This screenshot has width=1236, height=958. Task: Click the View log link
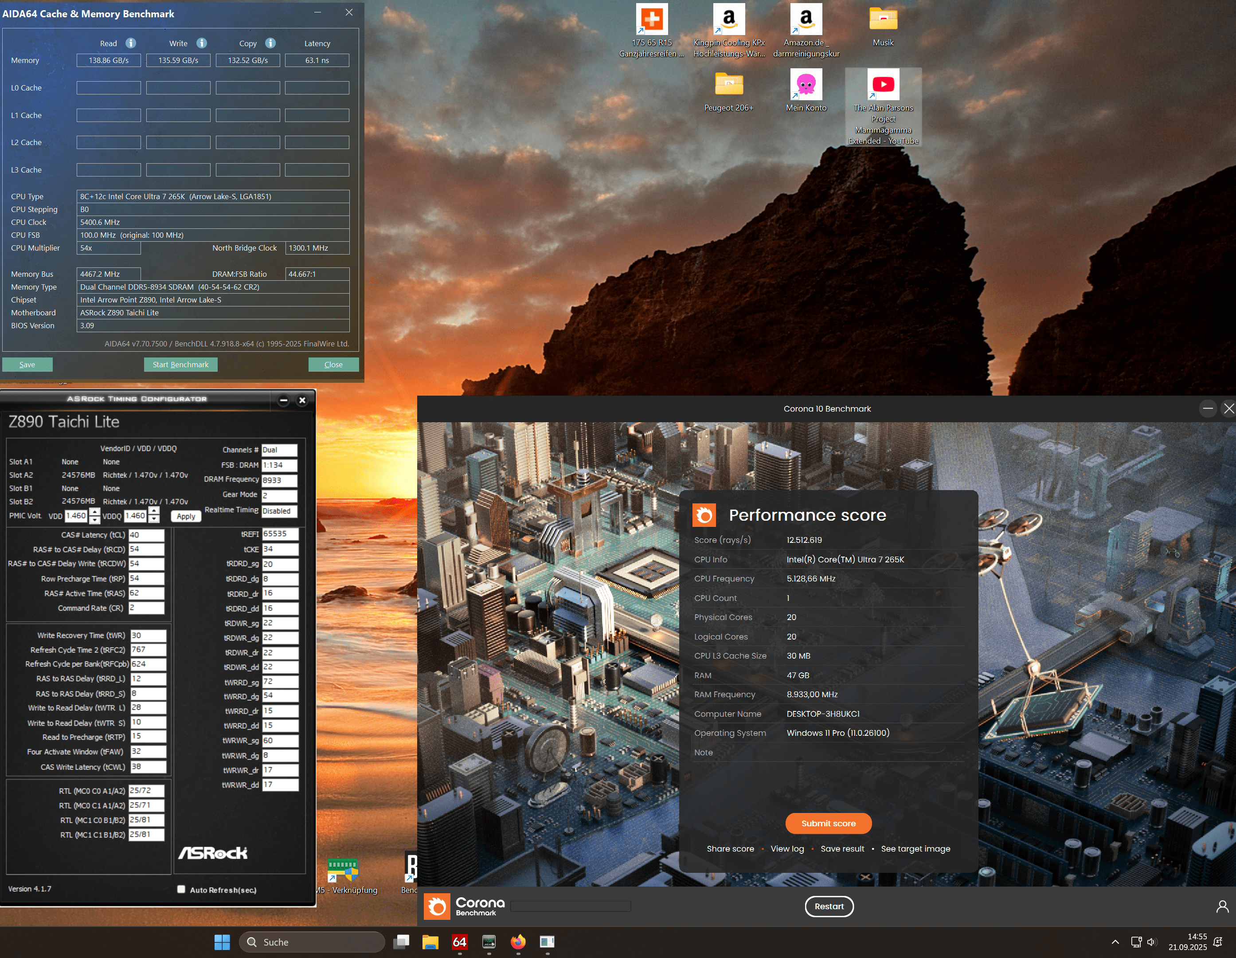[x=786, y=849]
